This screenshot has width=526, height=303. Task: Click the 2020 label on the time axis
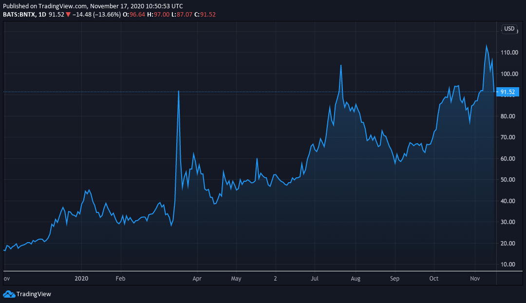coord(81,279)
